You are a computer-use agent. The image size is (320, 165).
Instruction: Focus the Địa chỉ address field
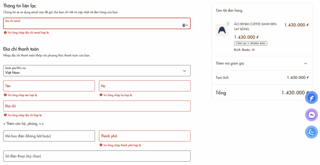pos(97,106)
